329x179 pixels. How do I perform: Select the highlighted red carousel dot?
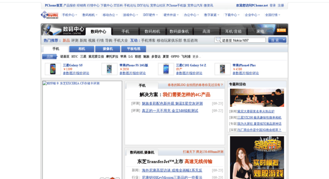tap(113, 178)
